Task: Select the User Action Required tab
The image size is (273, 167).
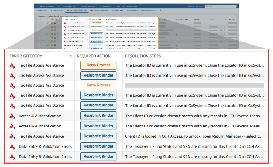Action: (77, 10)
